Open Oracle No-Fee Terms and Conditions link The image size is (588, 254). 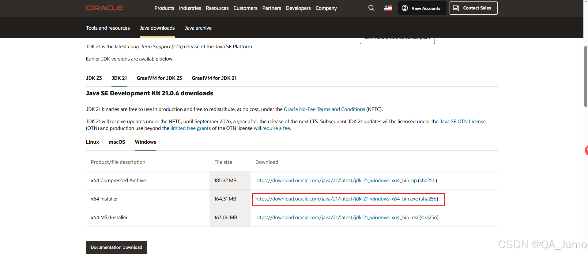(324, 109)
